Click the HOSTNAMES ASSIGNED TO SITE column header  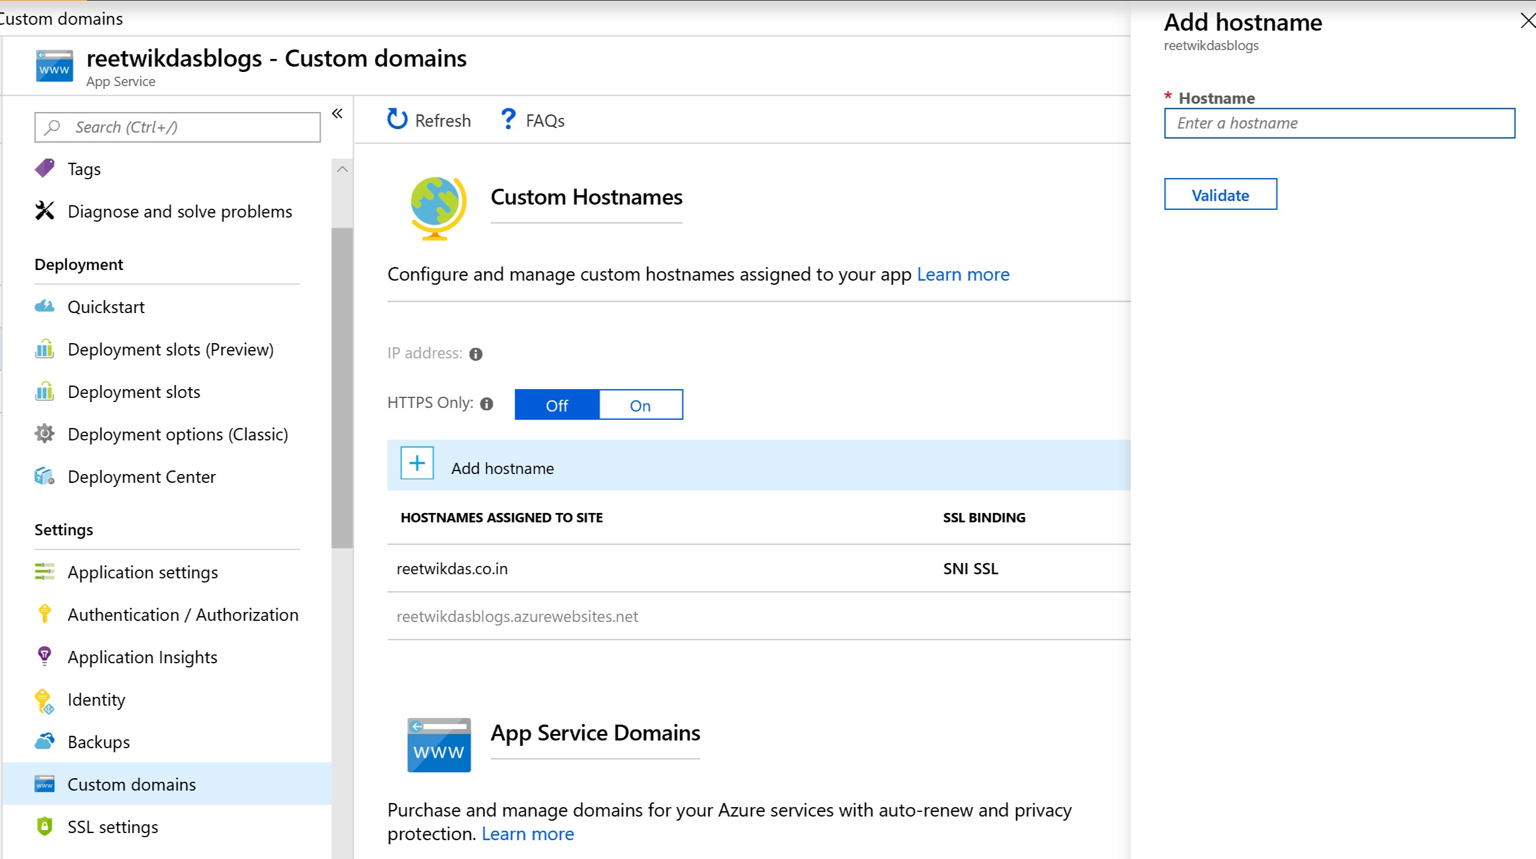(502, 518)
